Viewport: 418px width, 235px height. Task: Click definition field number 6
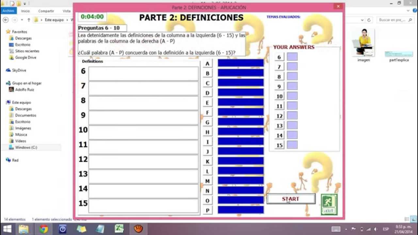143,73
